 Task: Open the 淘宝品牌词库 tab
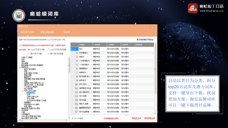pos(47,32)
